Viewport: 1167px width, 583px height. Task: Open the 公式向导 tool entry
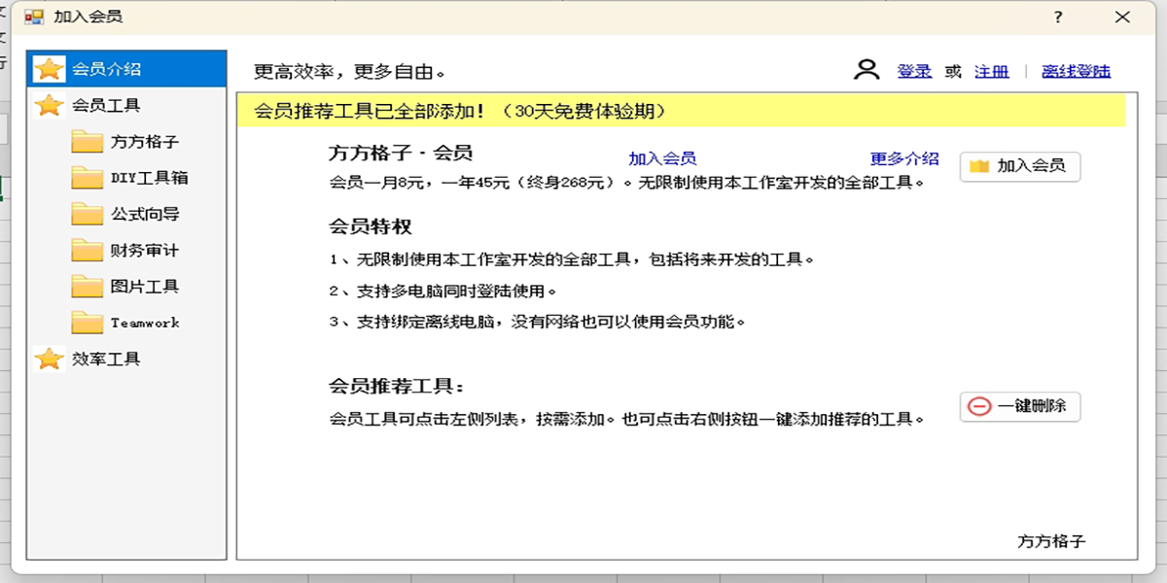(x=145, y=214)
